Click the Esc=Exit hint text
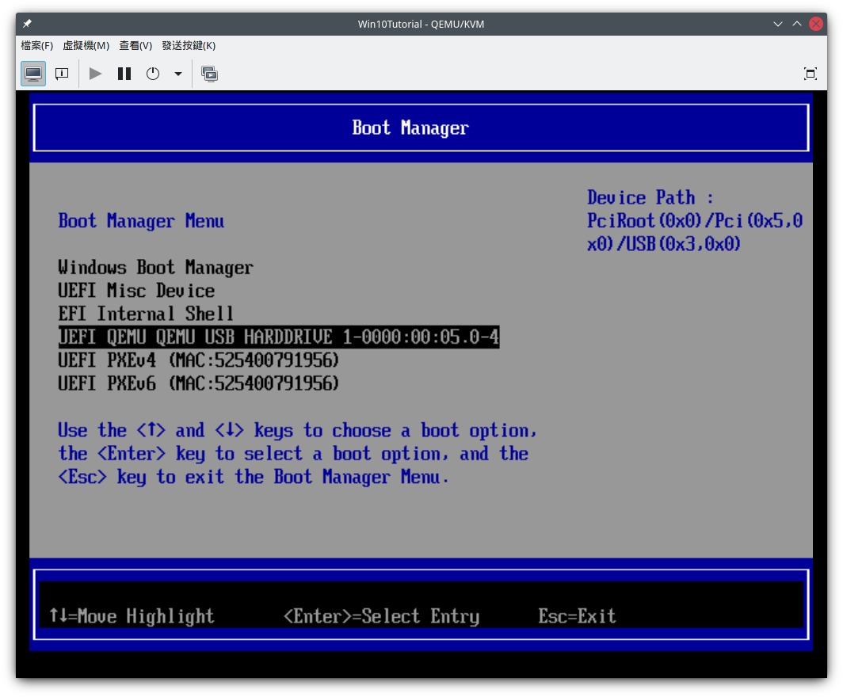Viewport: 843px width, 697px height. pos(577,616)
